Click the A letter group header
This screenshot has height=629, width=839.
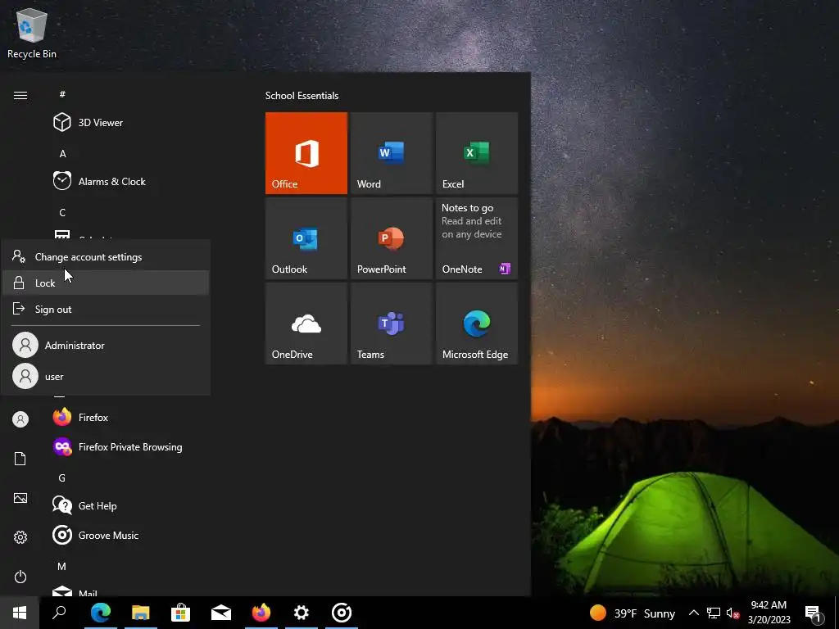click(x=62, y=153)
